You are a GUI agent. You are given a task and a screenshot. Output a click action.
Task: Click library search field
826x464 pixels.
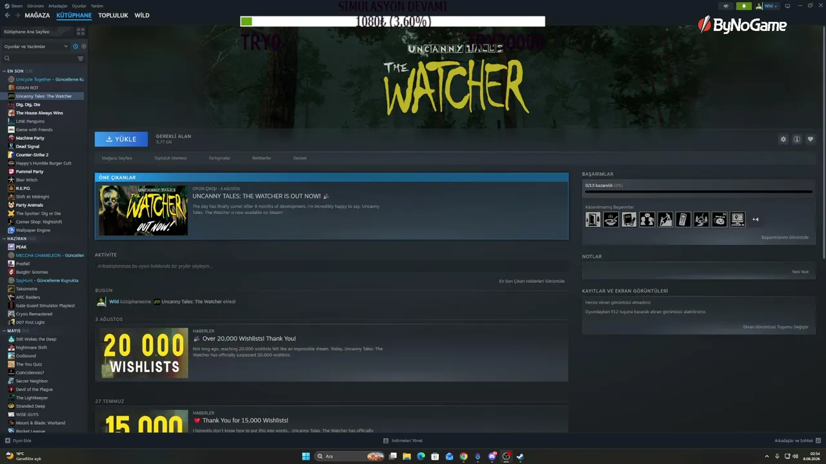39,59
